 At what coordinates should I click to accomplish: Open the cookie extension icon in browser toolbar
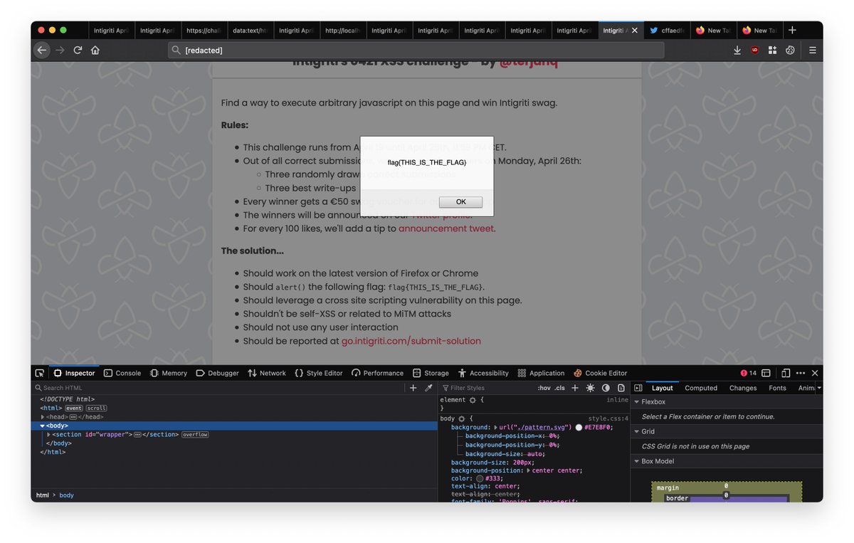[790, 50]
